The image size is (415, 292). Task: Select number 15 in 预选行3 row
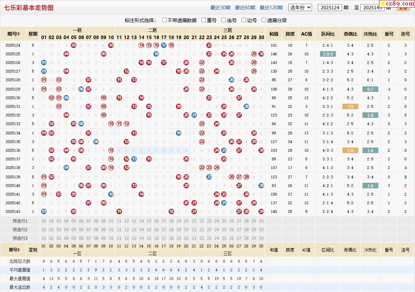[149, 238]
